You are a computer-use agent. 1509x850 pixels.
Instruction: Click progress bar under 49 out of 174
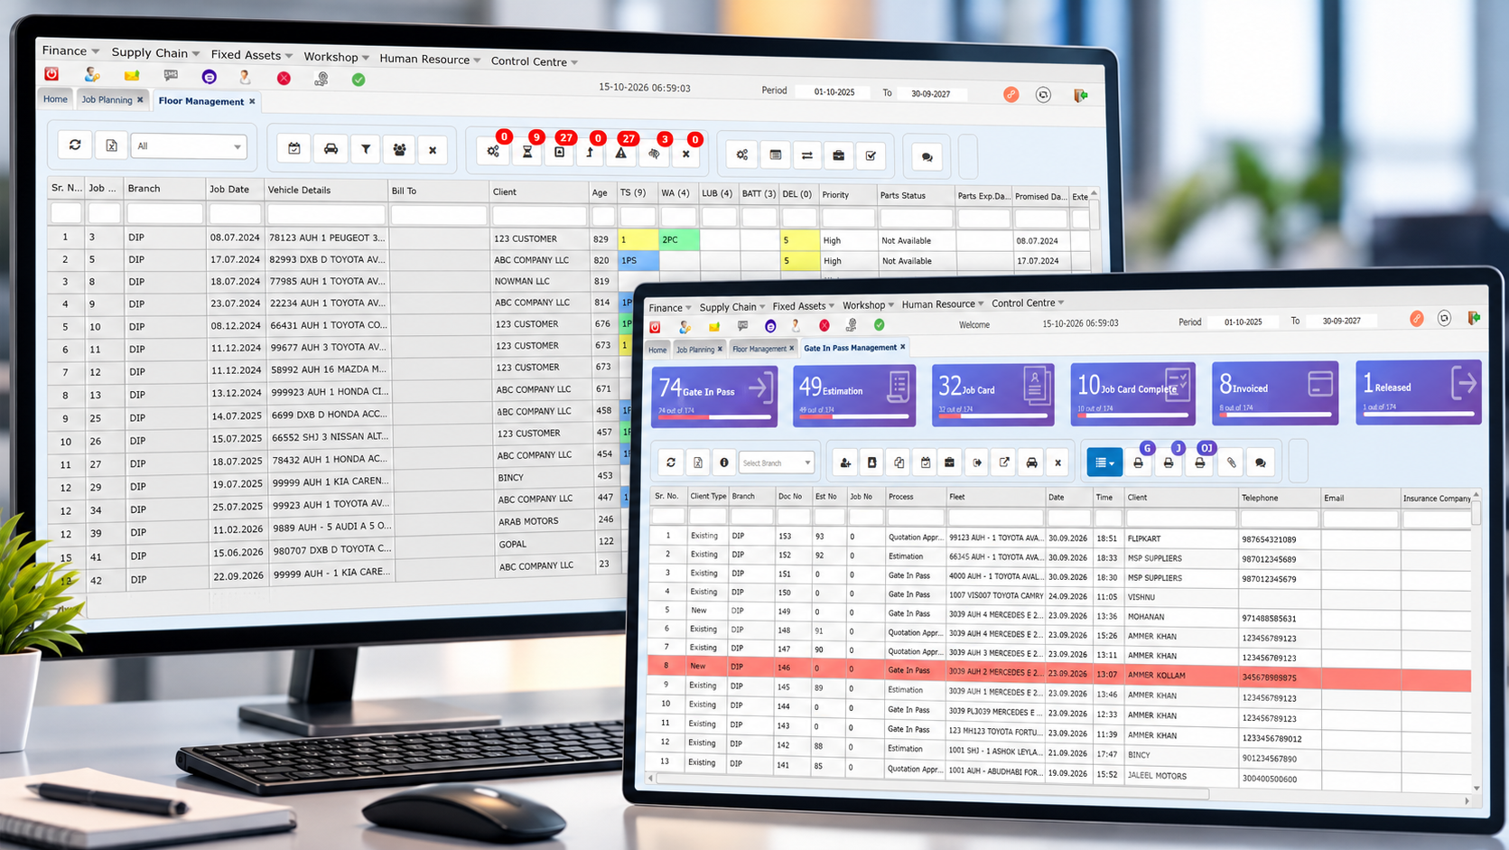854,417
